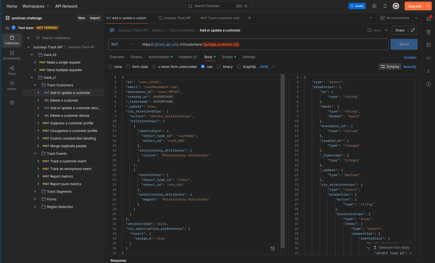Open the Flows sidebar panel
435x263 pixels.
click(x=12, y=71)
